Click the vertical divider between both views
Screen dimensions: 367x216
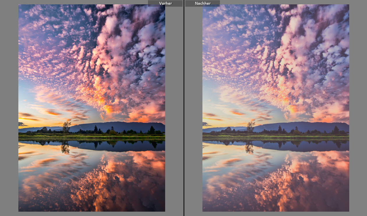(x=184, y=116)
